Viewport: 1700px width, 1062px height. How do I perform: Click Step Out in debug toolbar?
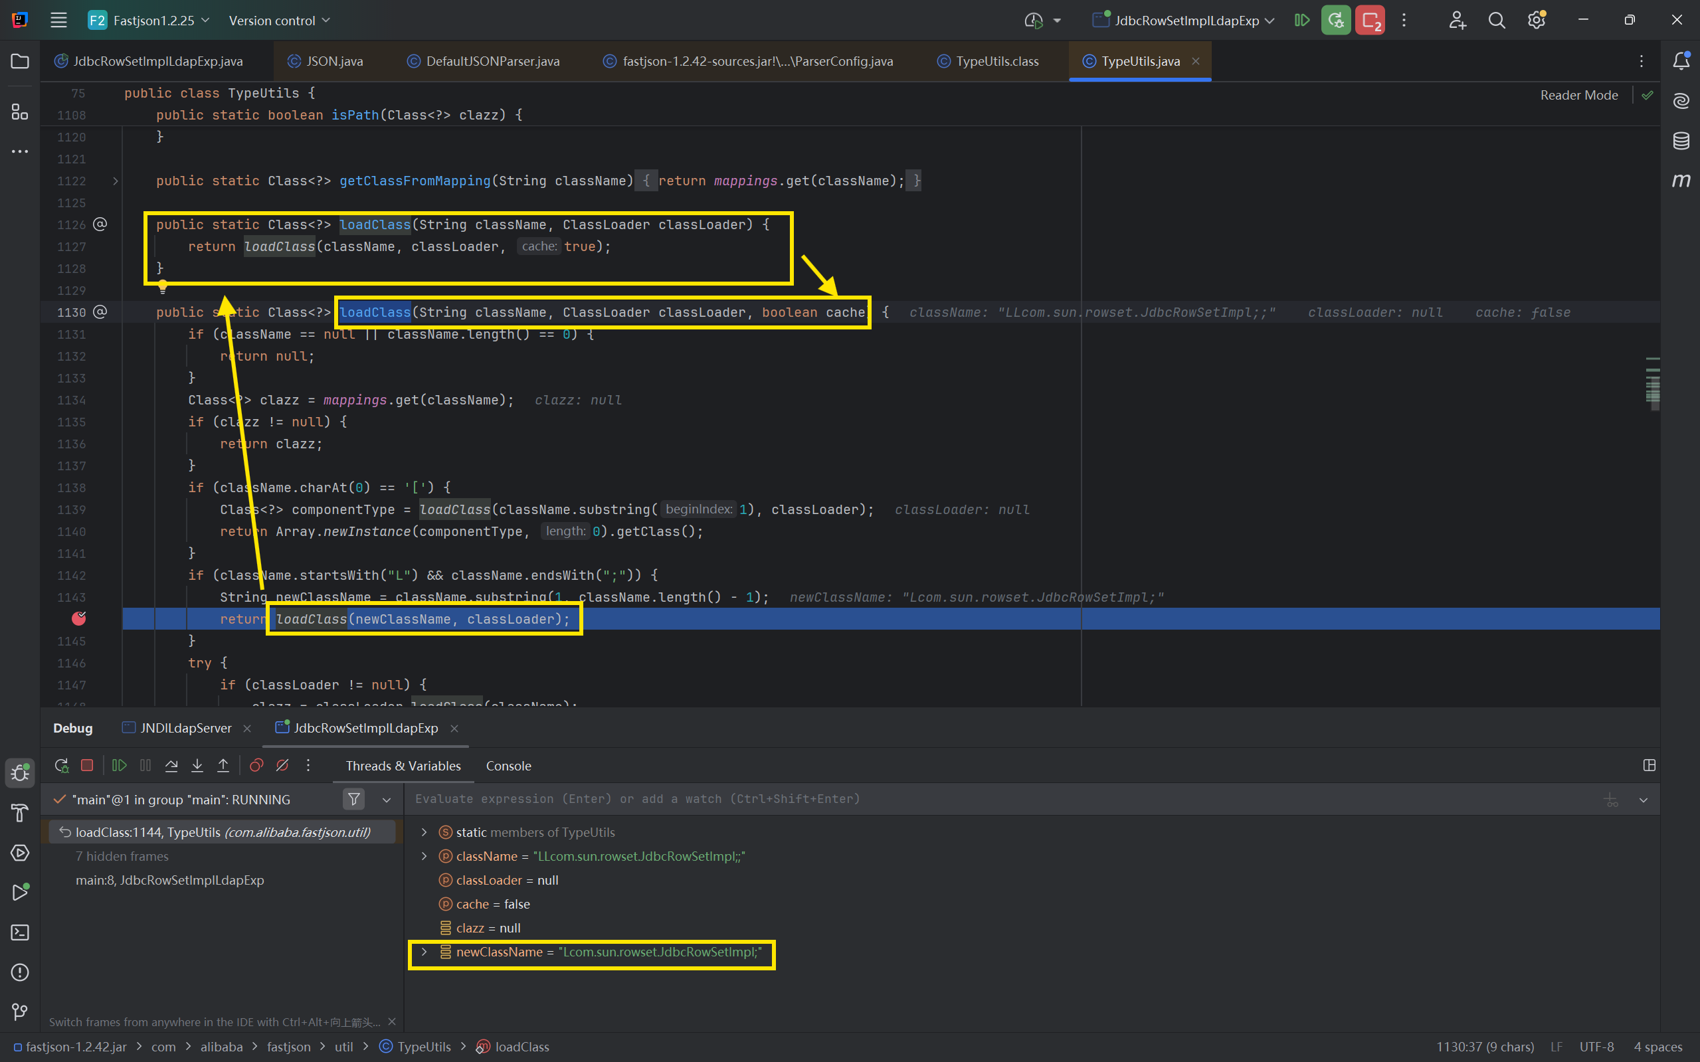coord(223,766)
